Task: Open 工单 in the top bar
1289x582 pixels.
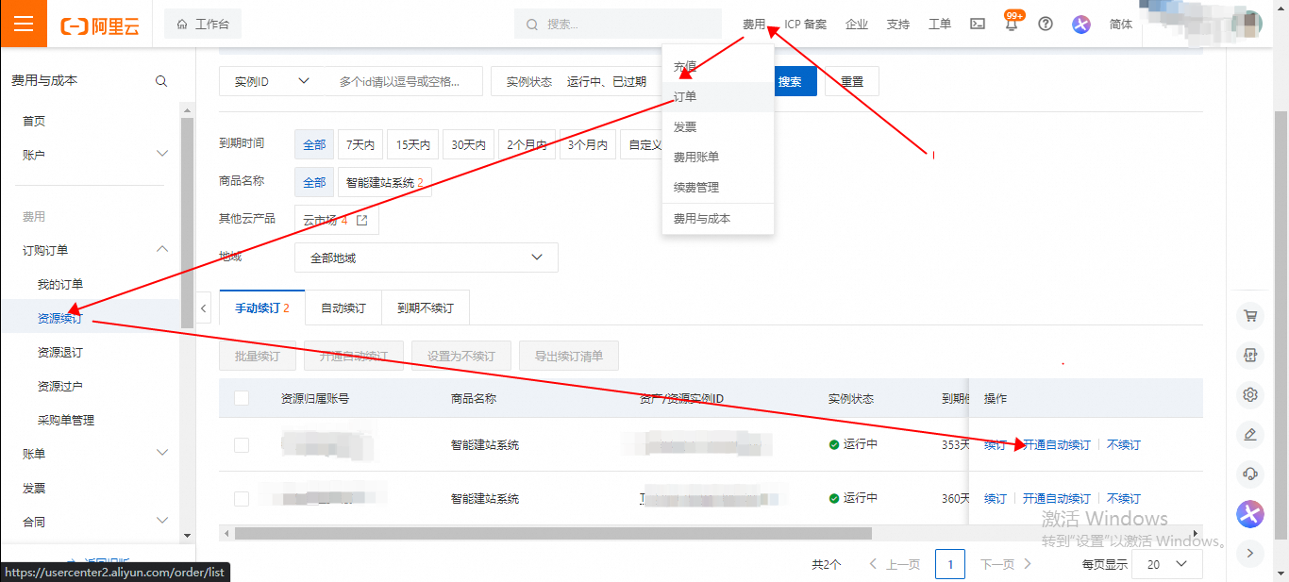Action: point(940,25)
